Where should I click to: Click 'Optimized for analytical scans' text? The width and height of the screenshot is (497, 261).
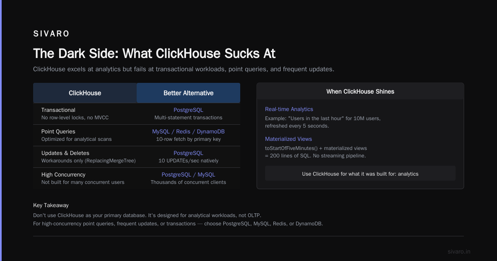pos(77,139)
